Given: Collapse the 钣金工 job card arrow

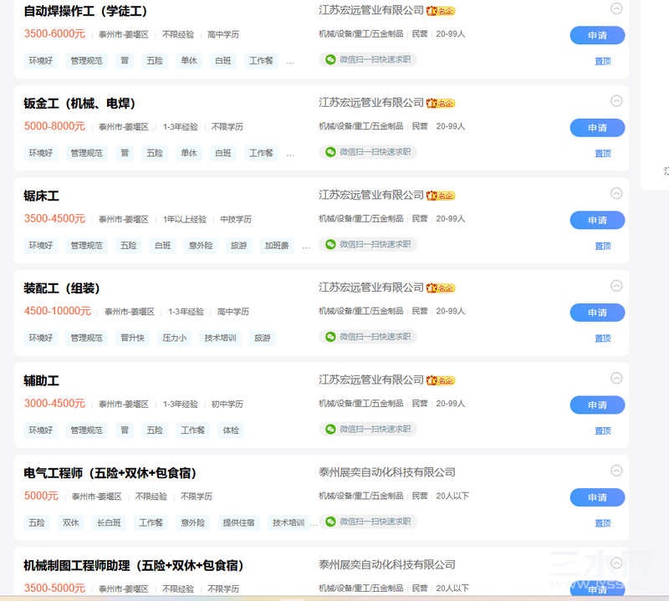Looking at the screenshot, I should point(616,100).
